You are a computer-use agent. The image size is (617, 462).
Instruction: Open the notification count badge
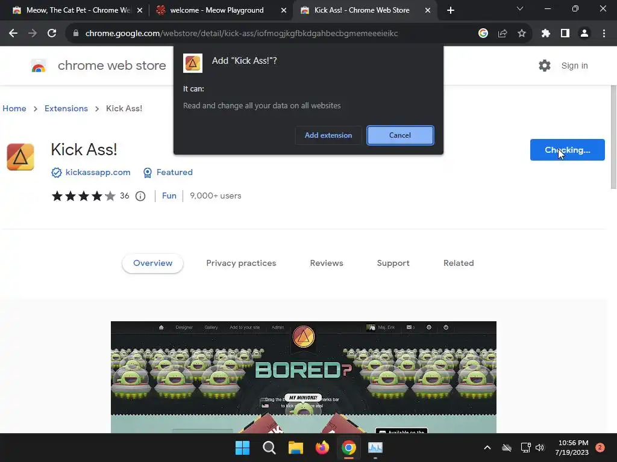click(600, 448)
